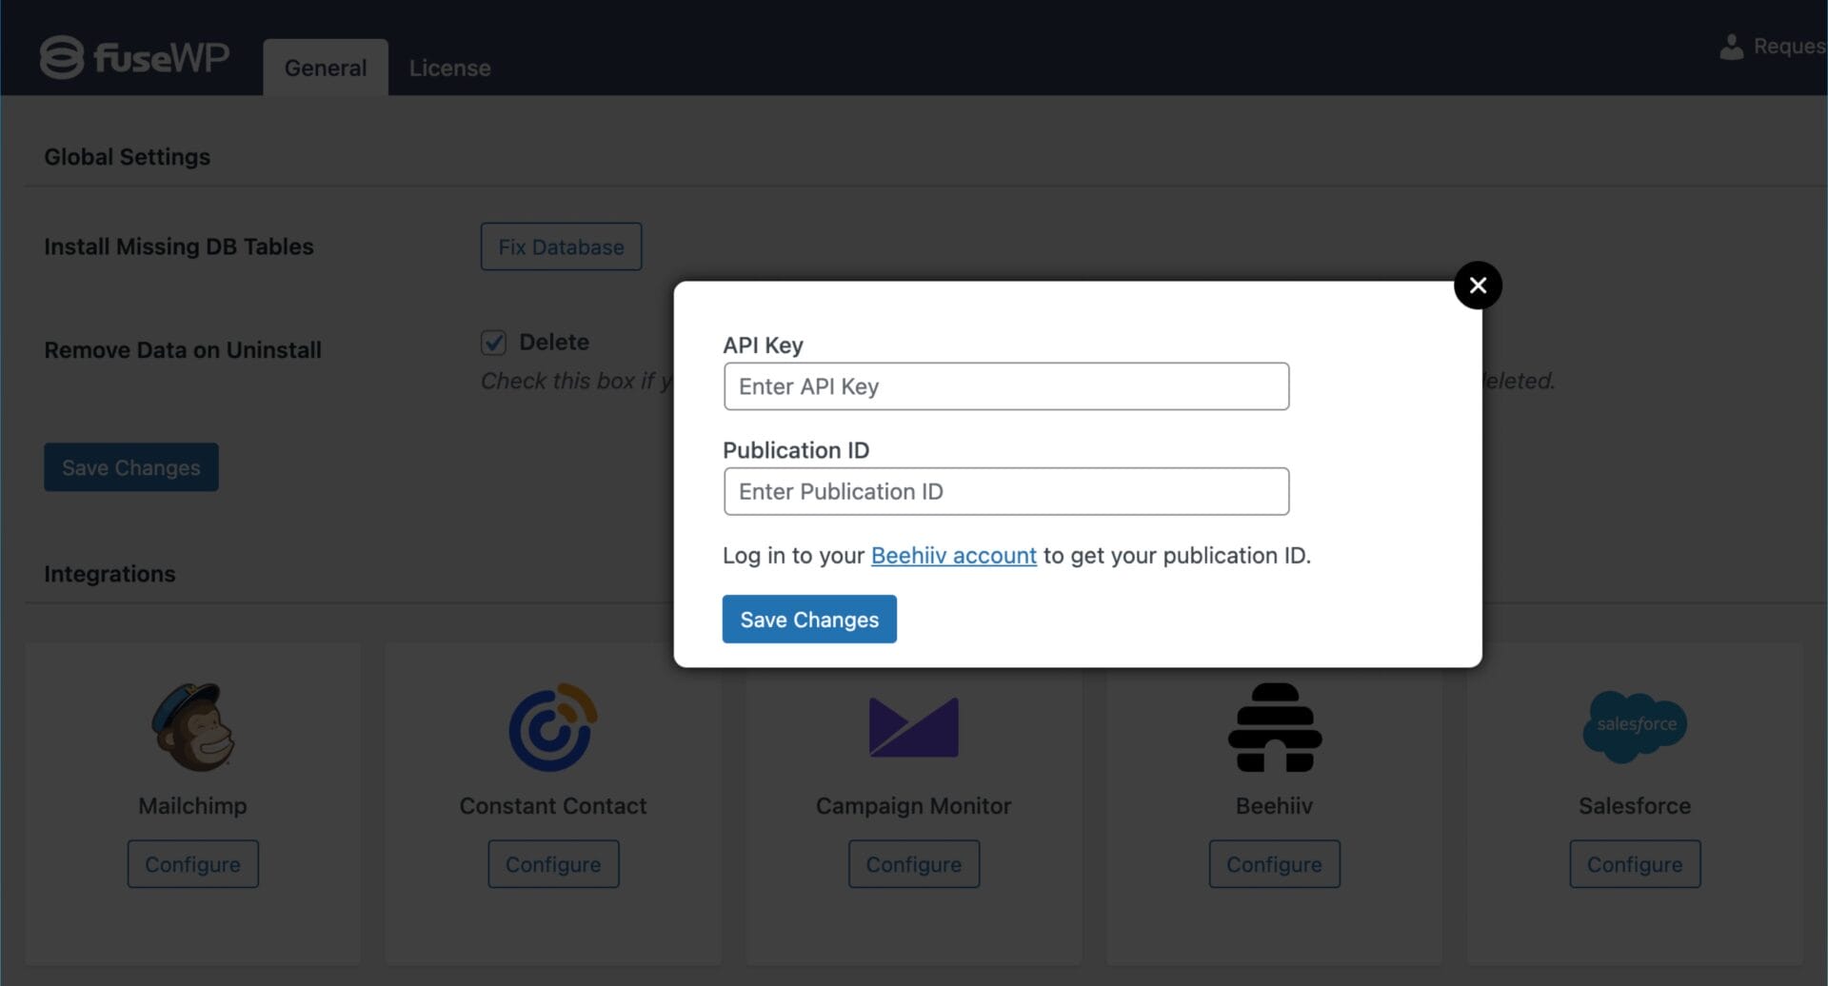Switch to the General tab
Viewport: 1828px width, 986px height.
(326, 68)
